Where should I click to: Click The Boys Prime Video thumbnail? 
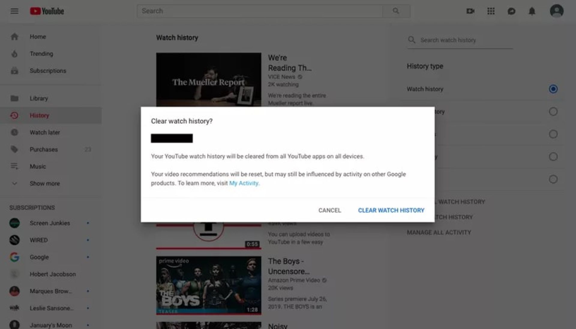coord(209,286)
